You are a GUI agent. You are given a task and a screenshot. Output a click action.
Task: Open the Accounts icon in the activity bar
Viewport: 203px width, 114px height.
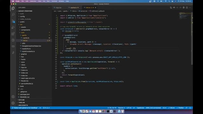[x=13, y=97]
